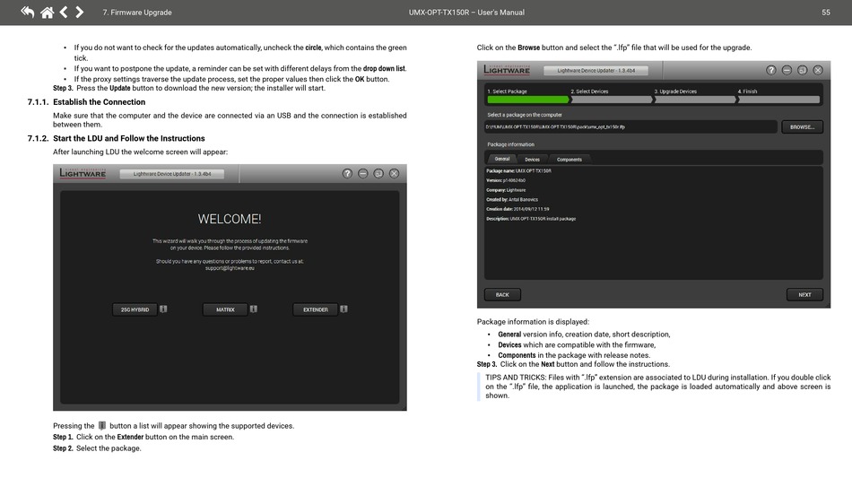The height and width of the screenshot is (478, 852).
Task: Close icon in the Welcome window
Action: click(394, 173)
